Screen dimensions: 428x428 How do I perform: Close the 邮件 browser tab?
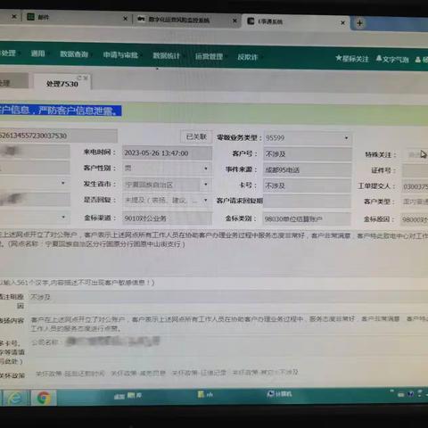click(125, 19)
